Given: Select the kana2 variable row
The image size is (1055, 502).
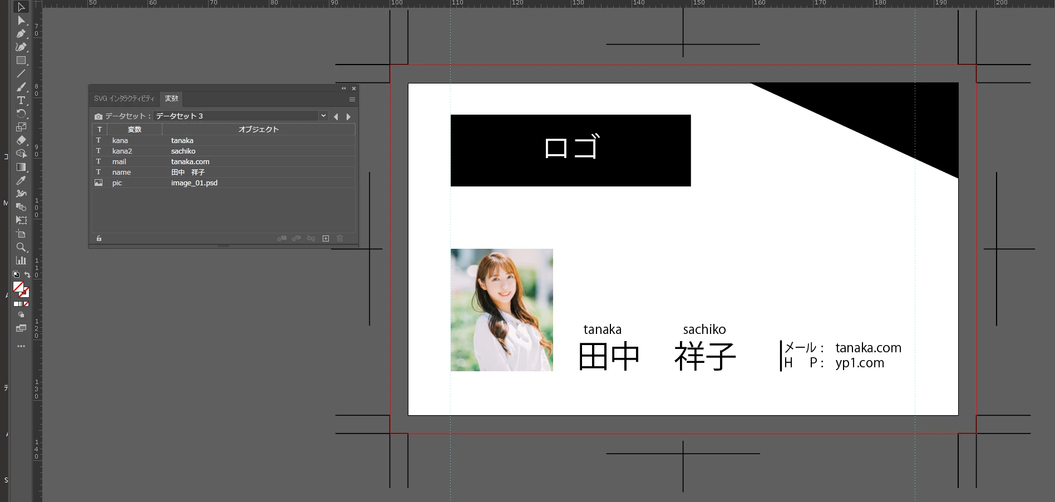Looking at the screenshot, I should tap(223, 151).
